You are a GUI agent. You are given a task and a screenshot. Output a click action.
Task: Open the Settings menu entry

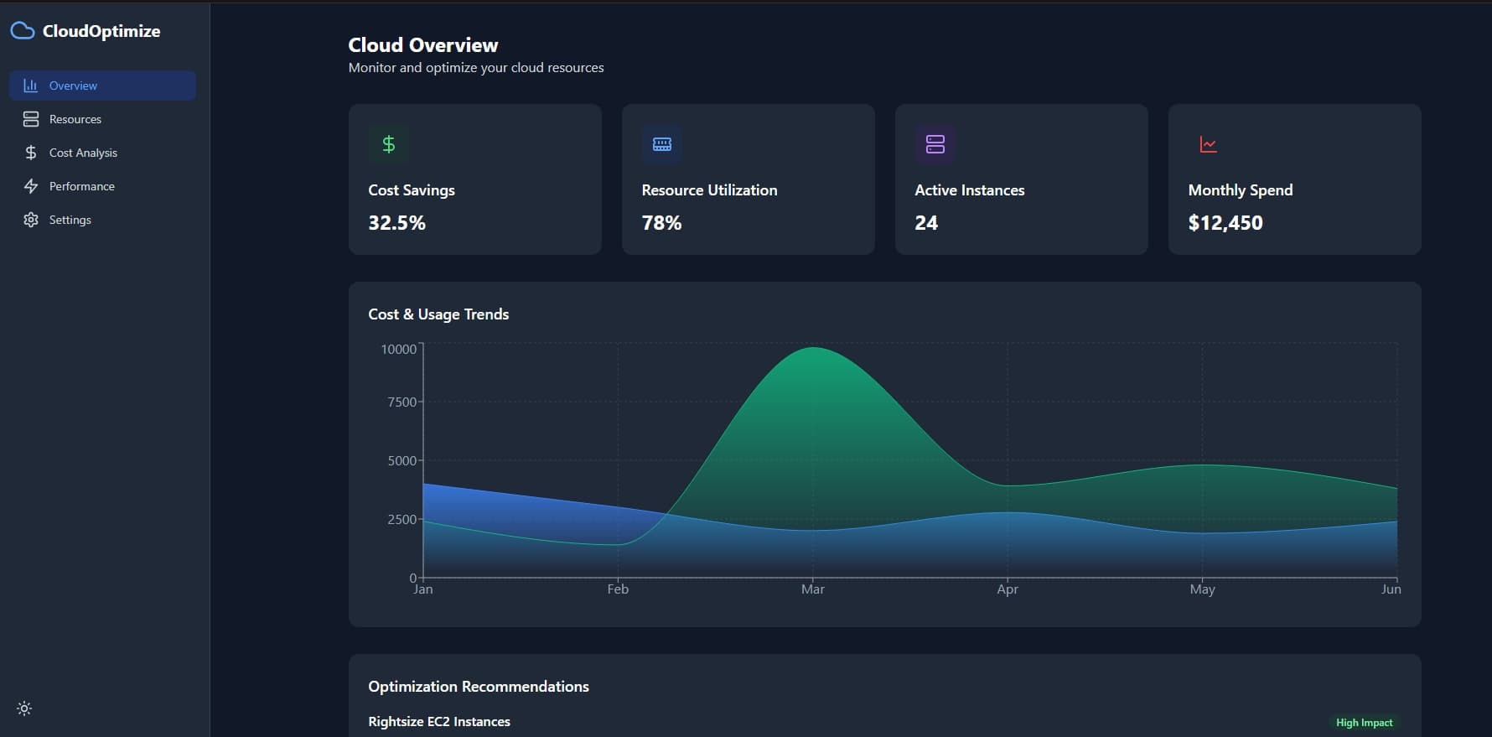pyautogui.click(x=102, y=220)
